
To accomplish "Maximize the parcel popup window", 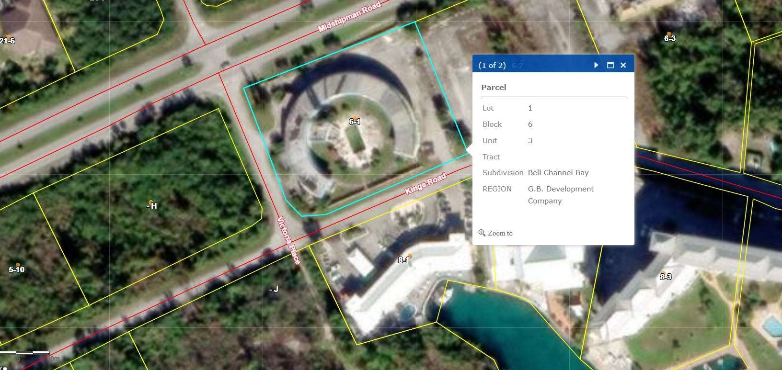I will pyautogui.click(x=610, y=65).
